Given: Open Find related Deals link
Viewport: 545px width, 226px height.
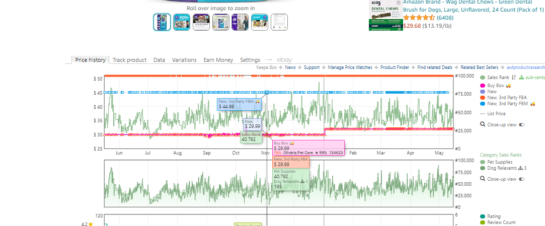Looking at the screenshot, I should coord(435,67).
